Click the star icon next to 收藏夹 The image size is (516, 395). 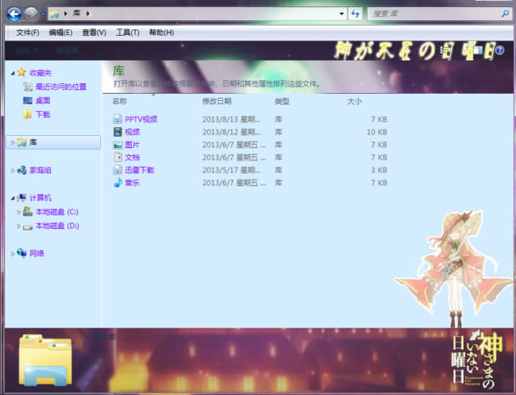[21, 72]
